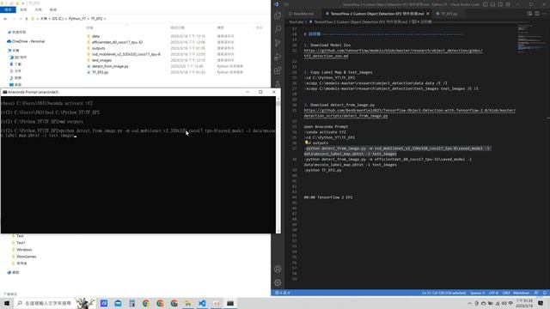The height and width of the screenshot is (309, 550).
Task: Go back in File Explorer
Action: 6,19
